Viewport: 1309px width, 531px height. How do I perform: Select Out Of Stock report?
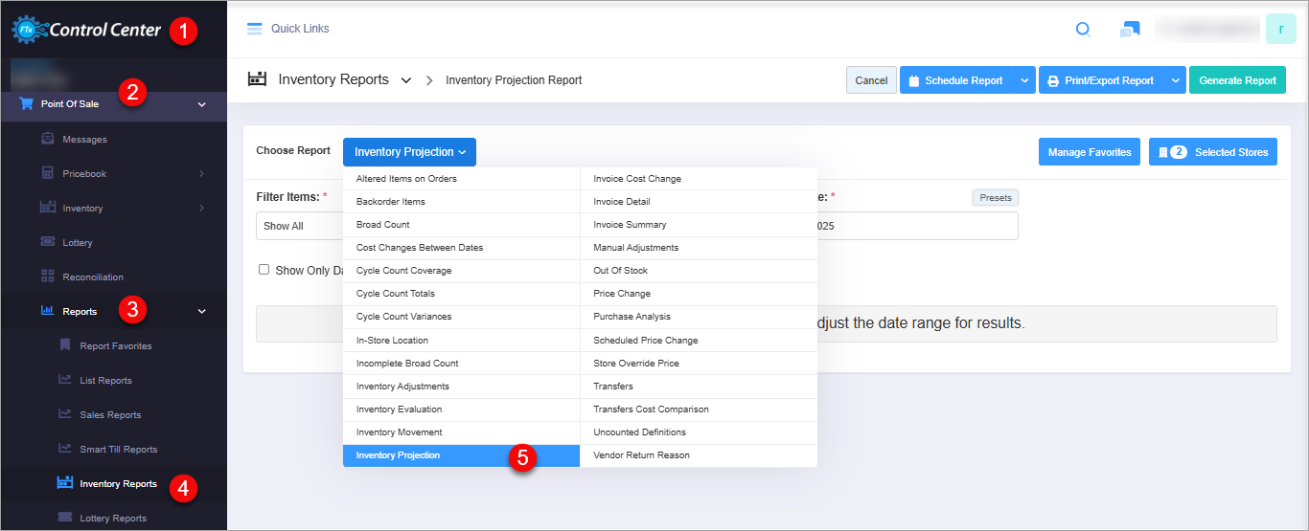coord(620,271)
